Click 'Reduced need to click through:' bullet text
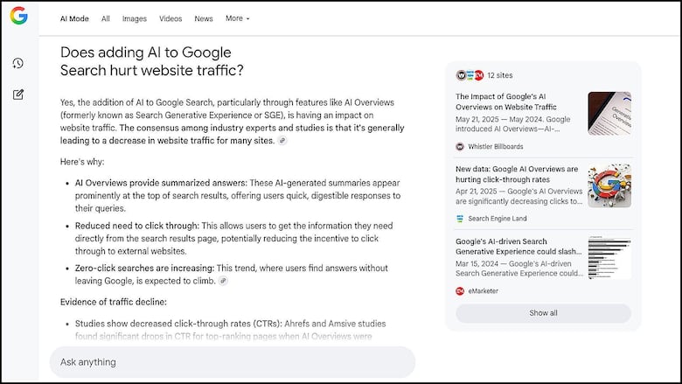This screenshot has width=682, height=384. point(137,226)
